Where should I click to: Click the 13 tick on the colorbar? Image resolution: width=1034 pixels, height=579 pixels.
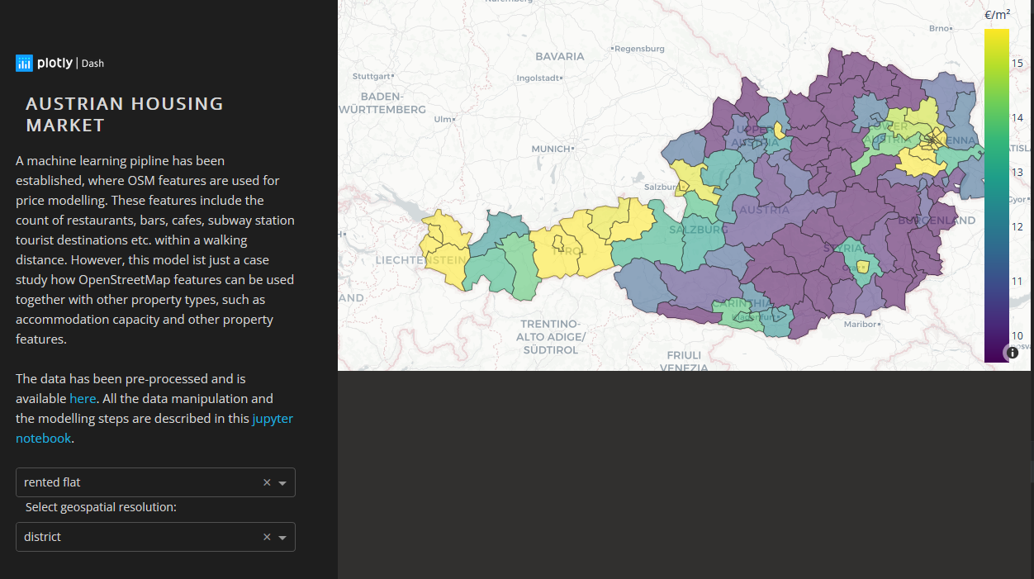tap(1017, 173)
